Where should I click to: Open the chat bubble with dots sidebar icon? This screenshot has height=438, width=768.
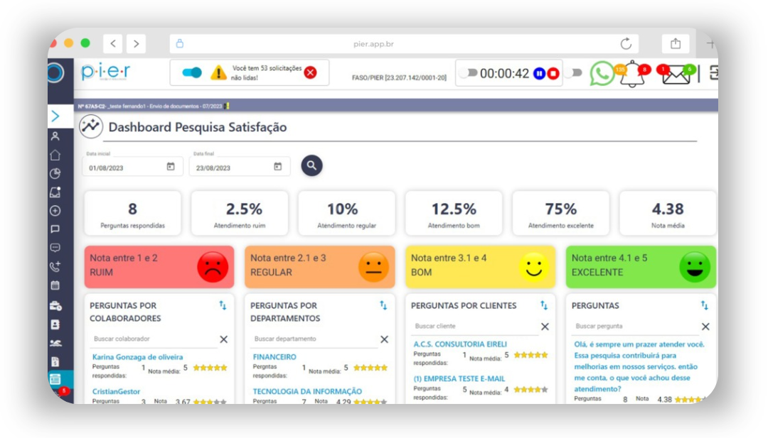55,248
